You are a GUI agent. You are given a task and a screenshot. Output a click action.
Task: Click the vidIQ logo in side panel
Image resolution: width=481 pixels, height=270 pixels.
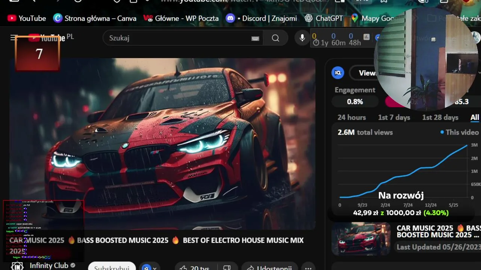[x=338, y=73]
